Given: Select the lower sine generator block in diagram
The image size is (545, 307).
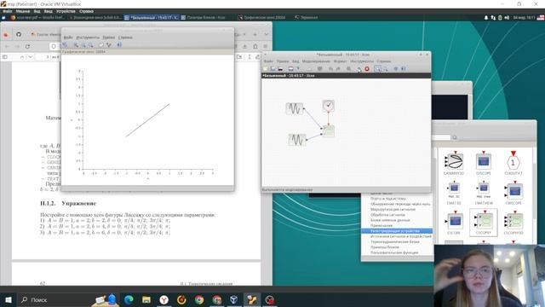Looking at the screenshot, I should pyautogui.click(x=297, y=140).
